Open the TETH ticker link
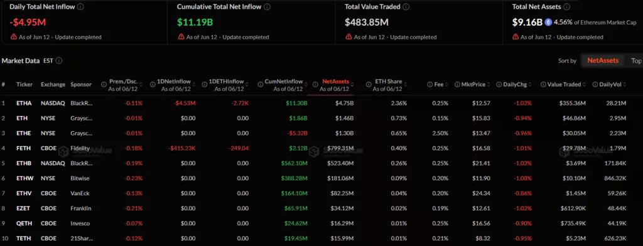643x246 pixels. pyautogui.click(x=24, y=238)
